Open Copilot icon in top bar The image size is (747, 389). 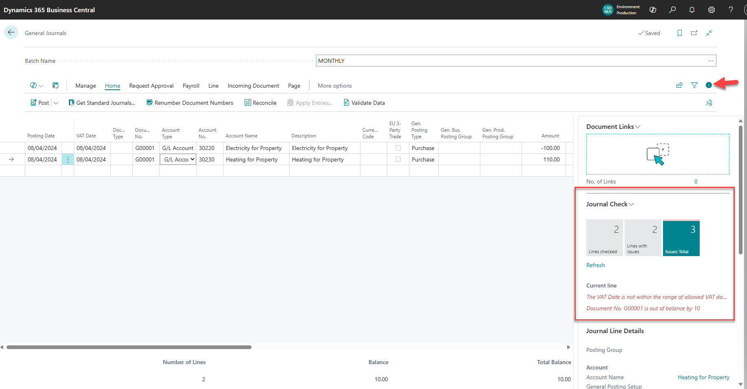point(653,10)
